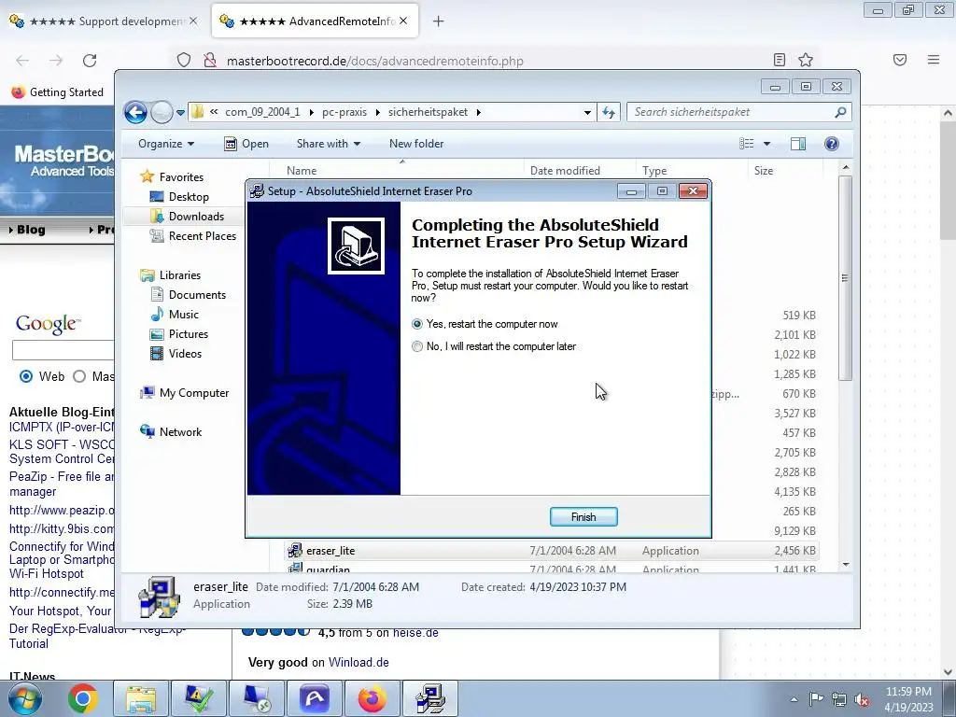Click the setup installer taskbar icon
956x717 pixels.
pyautogui.click(x=429, y=698)
